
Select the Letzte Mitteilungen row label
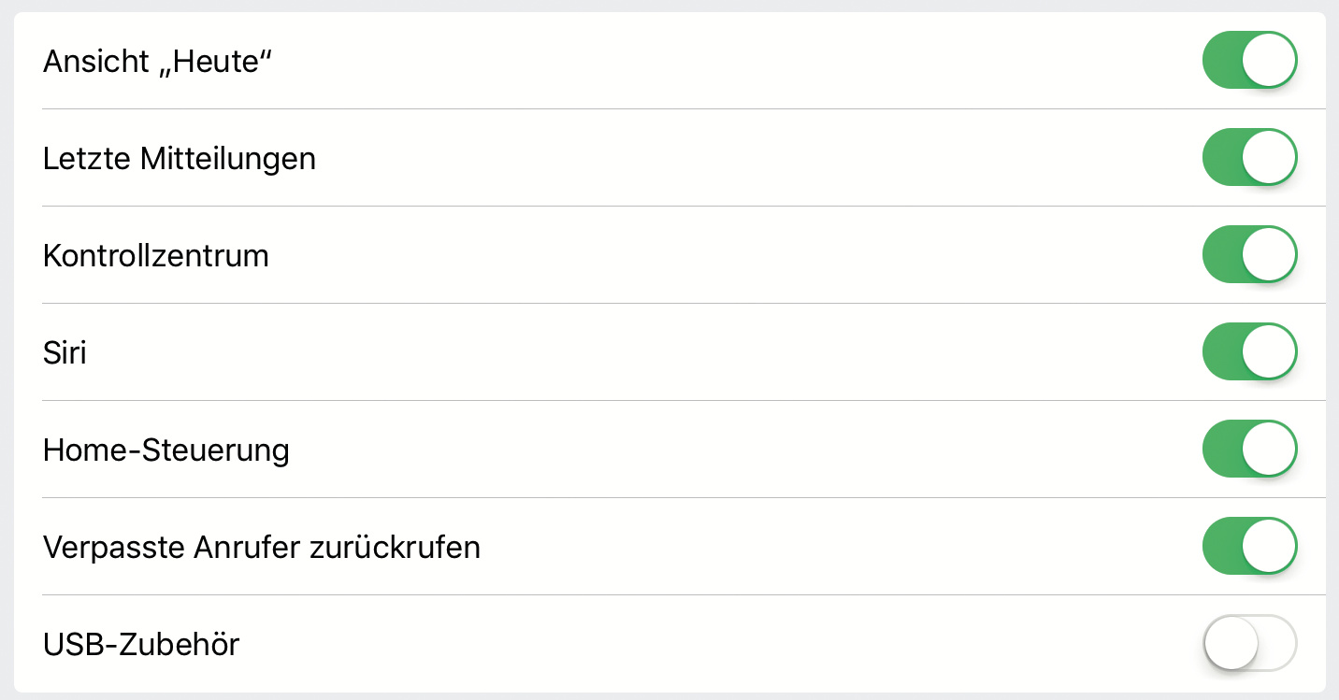pyautogui.click(x=180, y=159)
